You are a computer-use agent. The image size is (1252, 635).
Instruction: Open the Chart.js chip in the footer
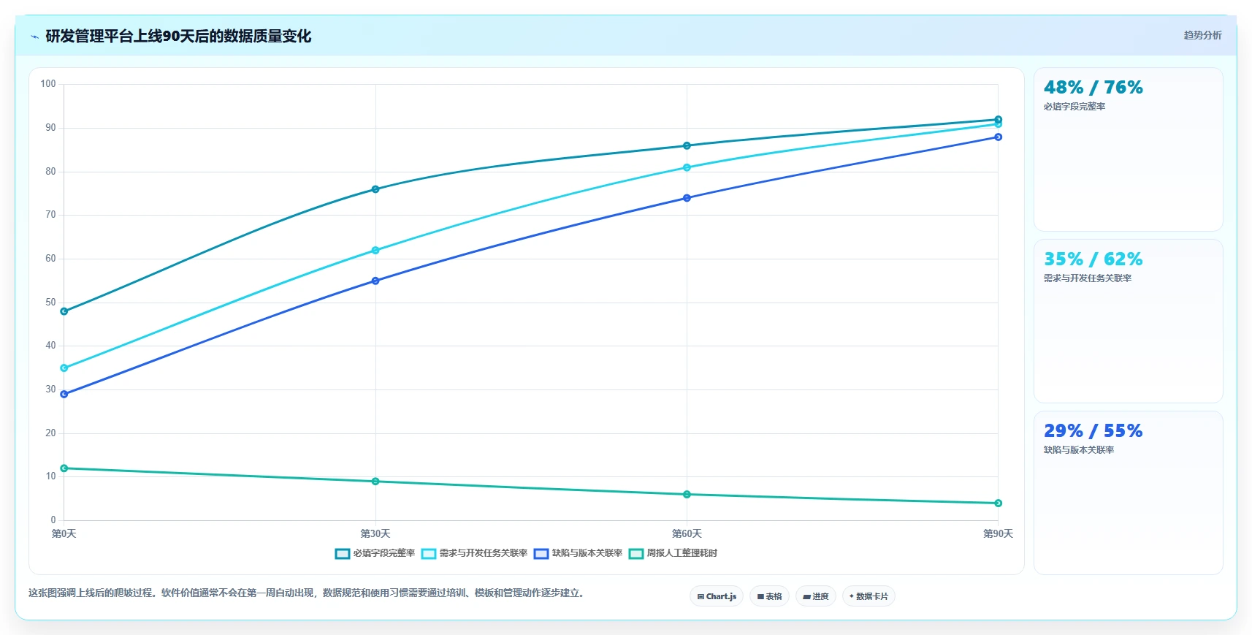coord(717,596)
